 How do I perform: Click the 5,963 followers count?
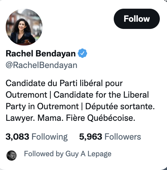coord(91,137)
